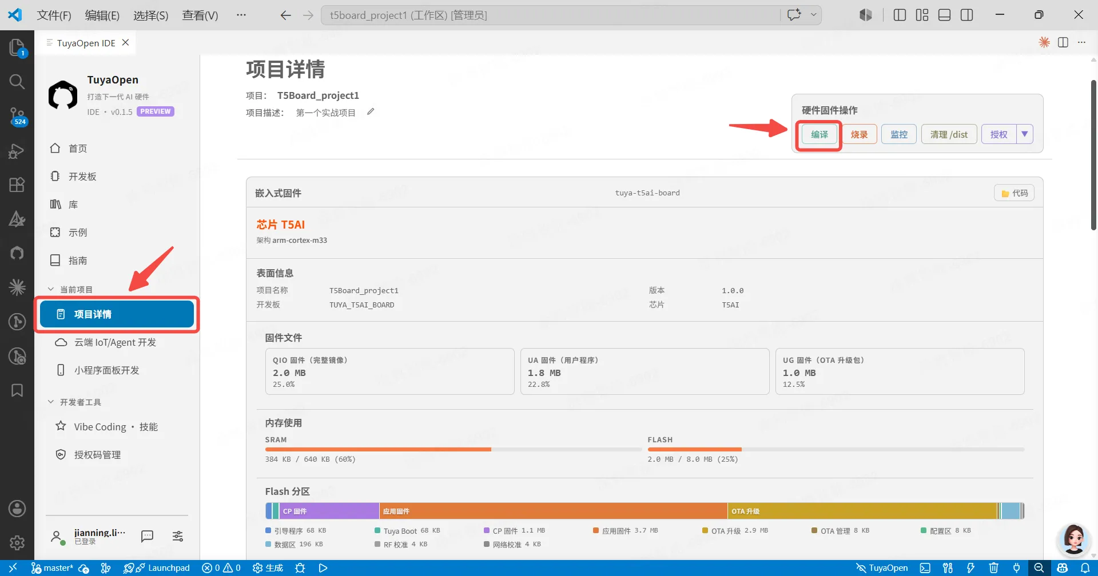Open the Manage gear icon
This screenshot has width=1098, height=576.
17,542
